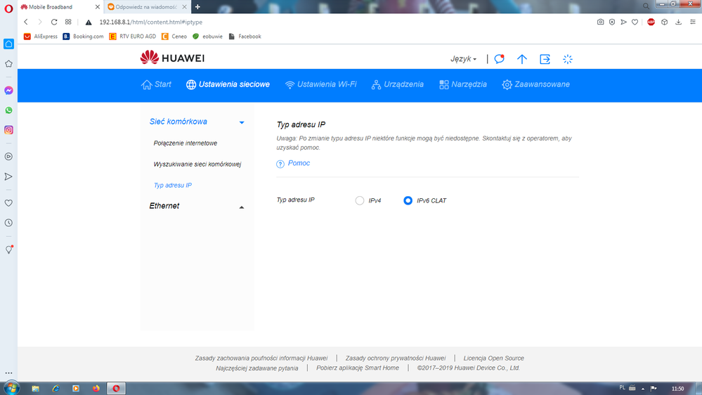Open WhatsApp in the Opera sidebar
Image resolution: width=702 pixels, height=395 pixels.
(x=8, y=110)
